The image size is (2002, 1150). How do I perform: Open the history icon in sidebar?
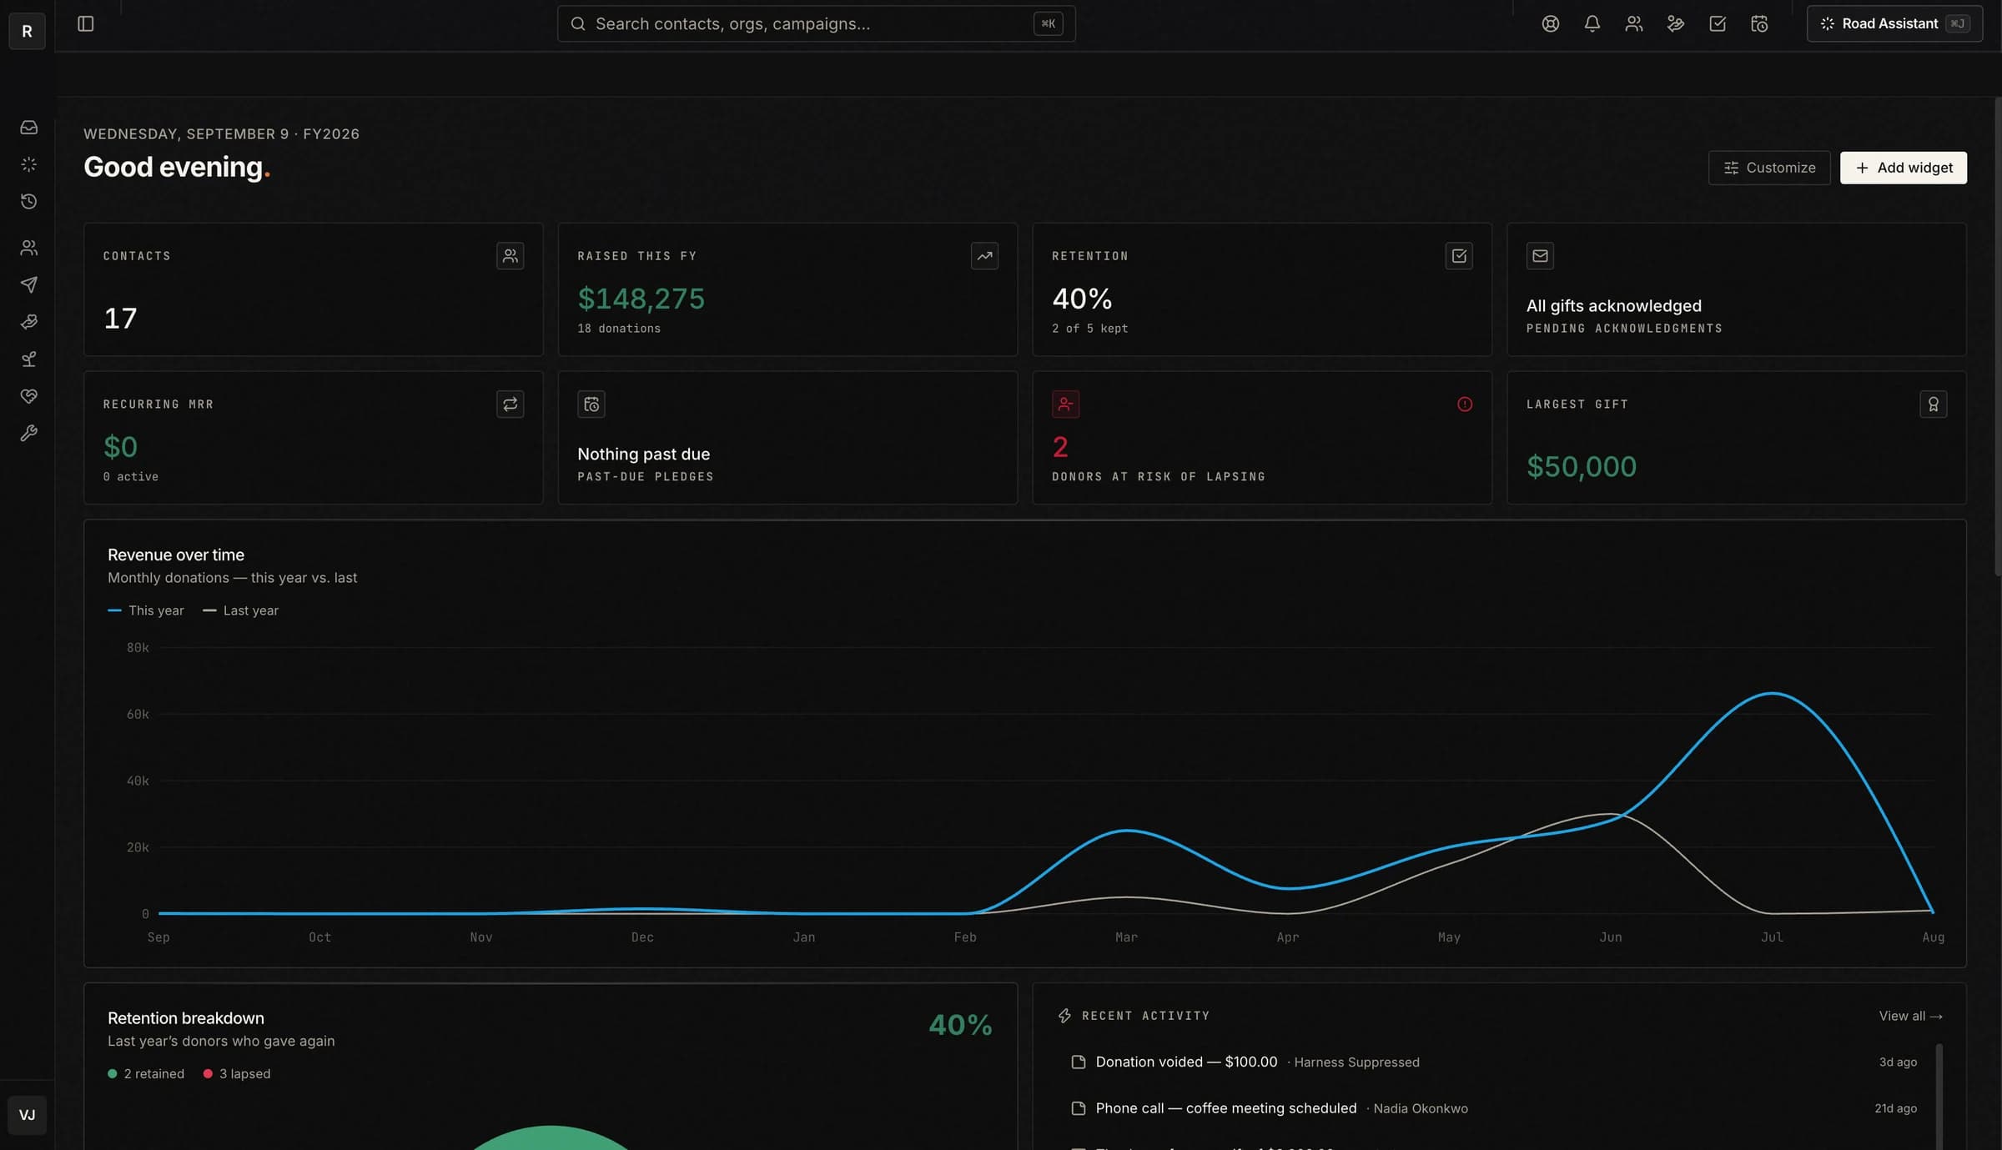[28, 201]
